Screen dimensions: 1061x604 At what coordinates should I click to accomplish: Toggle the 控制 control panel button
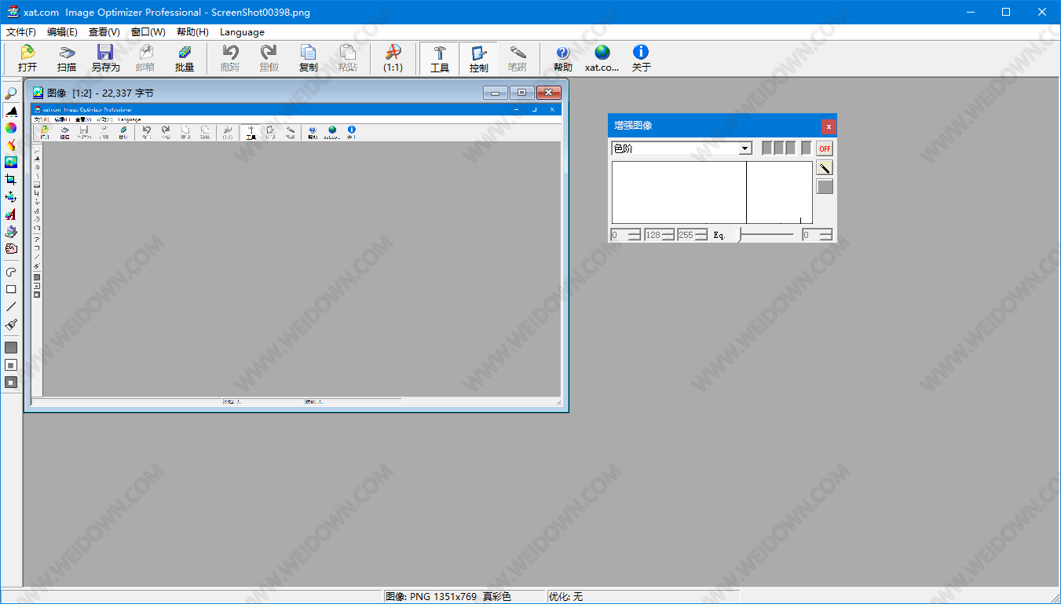(479, 58)
